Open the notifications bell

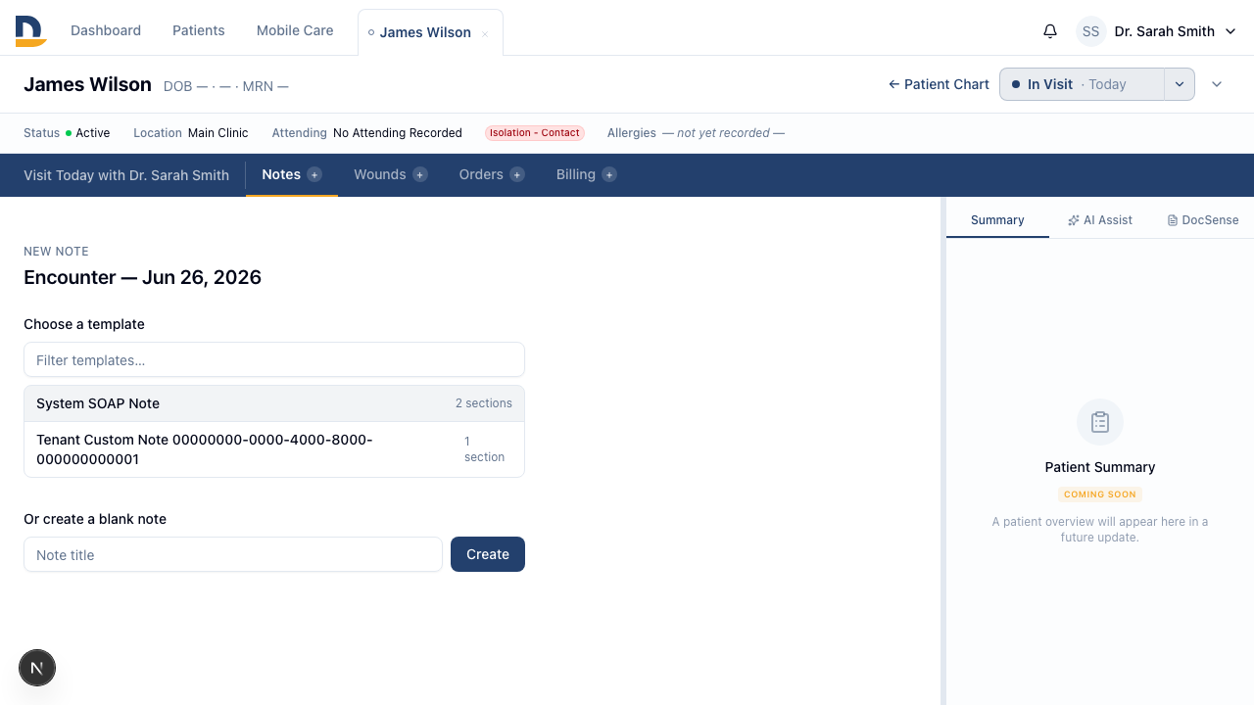point(1050,31)
